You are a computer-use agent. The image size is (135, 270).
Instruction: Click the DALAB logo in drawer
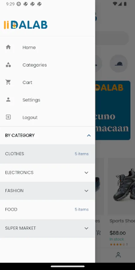(x=26, y=25)
